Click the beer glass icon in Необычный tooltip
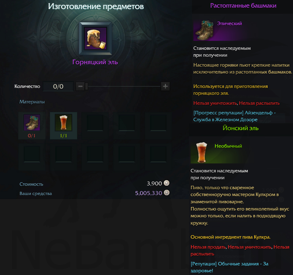 point(201,152)
